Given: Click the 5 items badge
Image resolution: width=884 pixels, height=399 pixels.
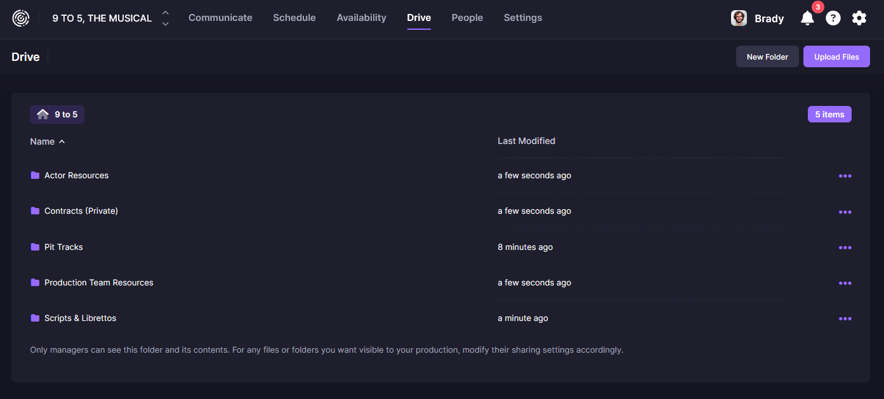Looking at the screenshot, I should [x=829, y=115].
